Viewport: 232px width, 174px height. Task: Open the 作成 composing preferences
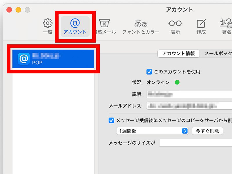201,26
